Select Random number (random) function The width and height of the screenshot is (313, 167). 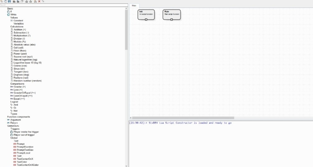click(x=26, y=81)
